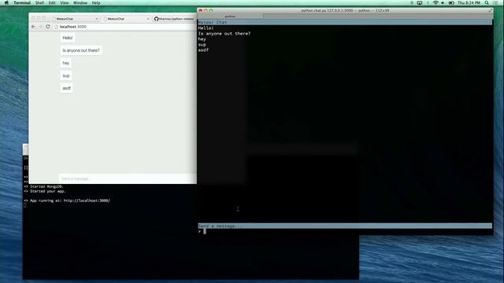504x283 pixels.
Task: Toggle full screen on the python terminal window
Action: pos(490,10)
